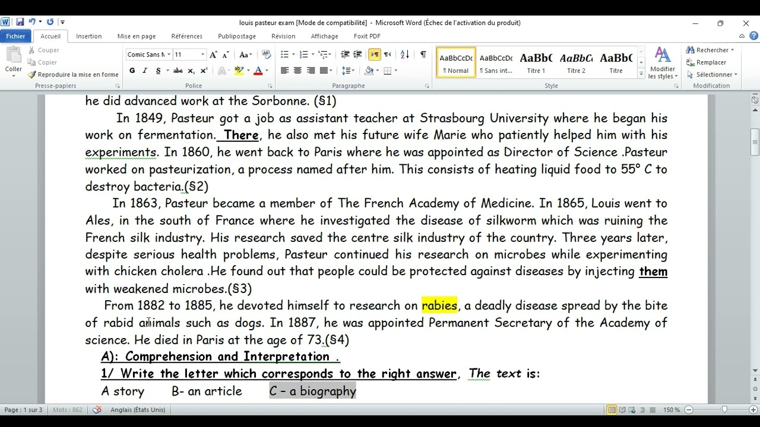This screenshot has height=427, width=760.
Task: Click the decrease indent icon
Action: click(345, 55)
